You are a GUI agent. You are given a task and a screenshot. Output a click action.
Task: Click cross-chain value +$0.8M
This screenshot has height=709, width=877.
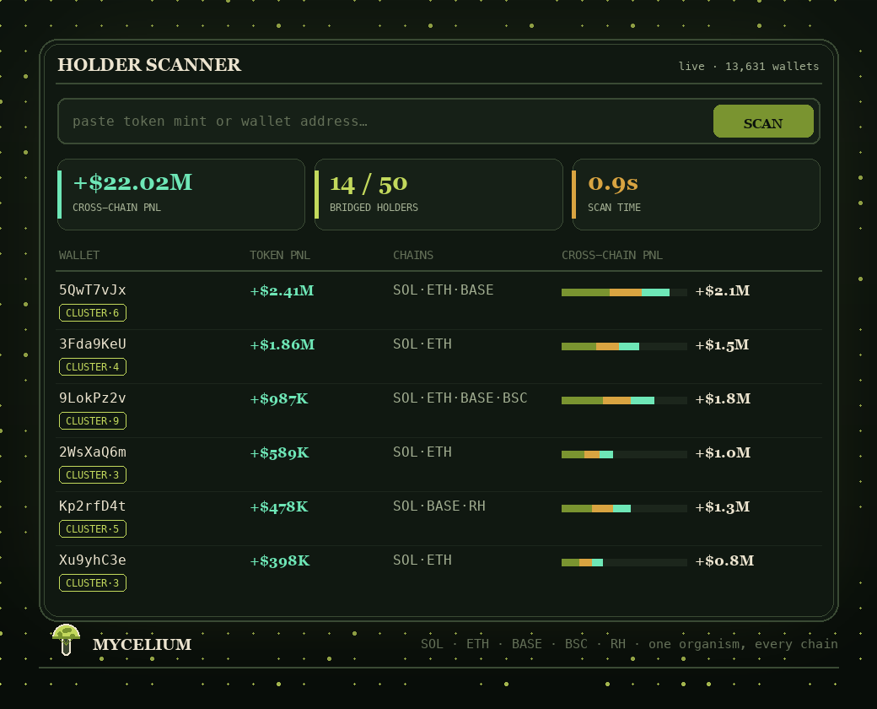tap(724, 560)
